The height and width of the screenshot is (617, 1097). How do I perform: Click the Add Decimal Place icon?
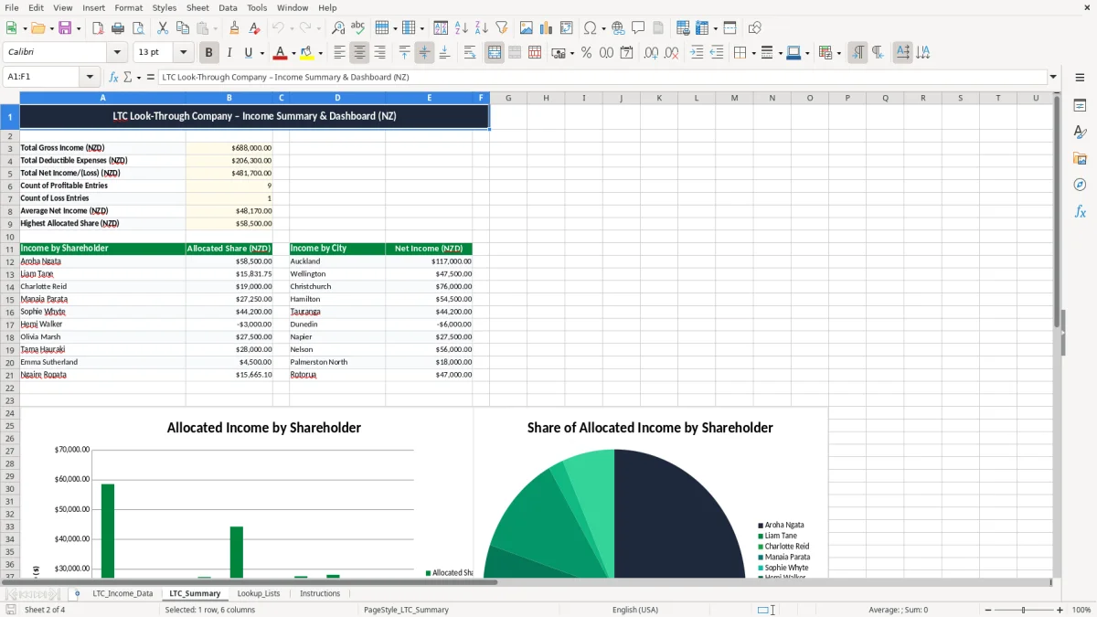click(x=651, y=53)
